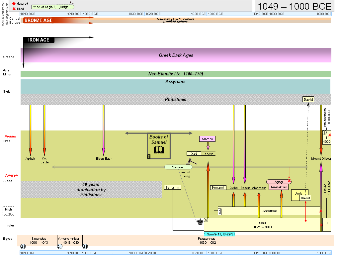Click the Samuel oval label

coord(178,167)
